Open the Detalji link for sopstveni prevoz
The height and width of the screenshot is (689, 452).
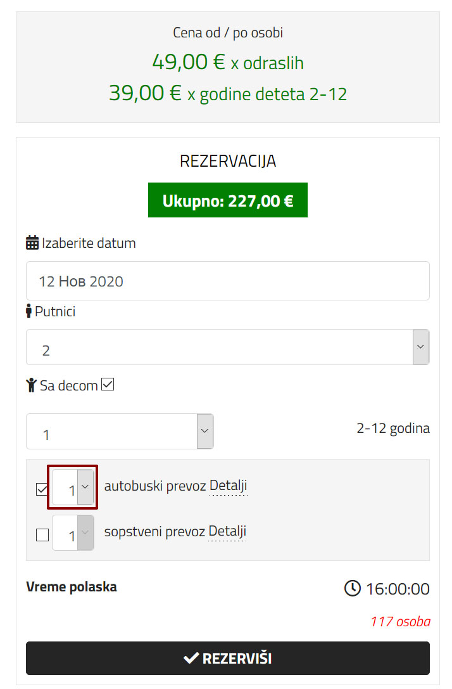pos(227,531)
